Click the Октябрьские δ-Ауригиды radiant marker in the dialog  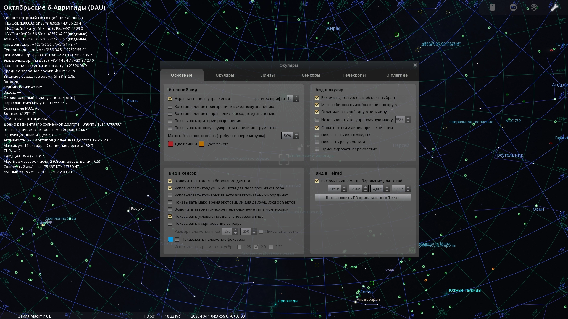pyautogui.click(x=284, y=159)
